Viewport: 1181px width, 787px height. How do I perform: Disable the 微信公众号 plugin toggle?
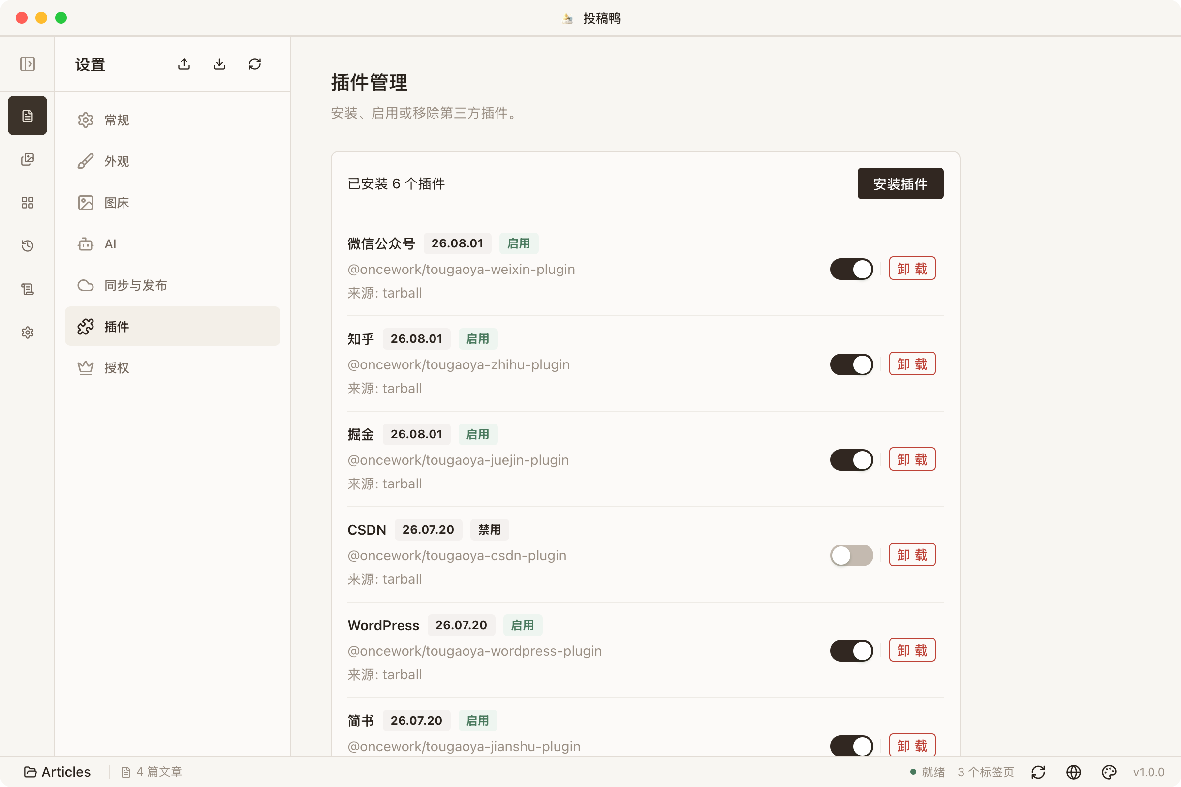point(852,269)
